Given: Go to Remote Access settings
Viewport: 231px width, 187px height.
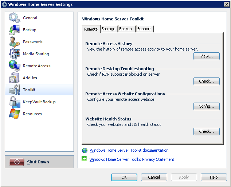Looking at the screenshot, I should (37, 66).
